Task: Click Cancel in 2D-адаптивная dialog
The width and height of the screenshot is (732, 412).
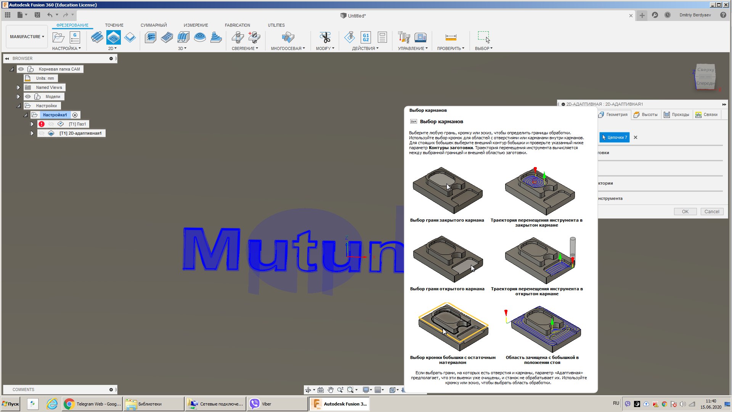Action: click(x=712, y=212)
